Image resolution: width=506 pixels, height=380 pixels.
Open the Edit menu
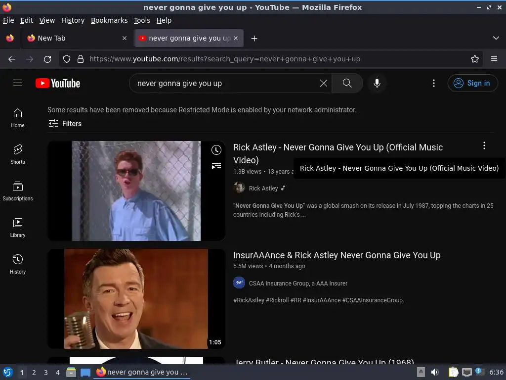coord(27,20)
